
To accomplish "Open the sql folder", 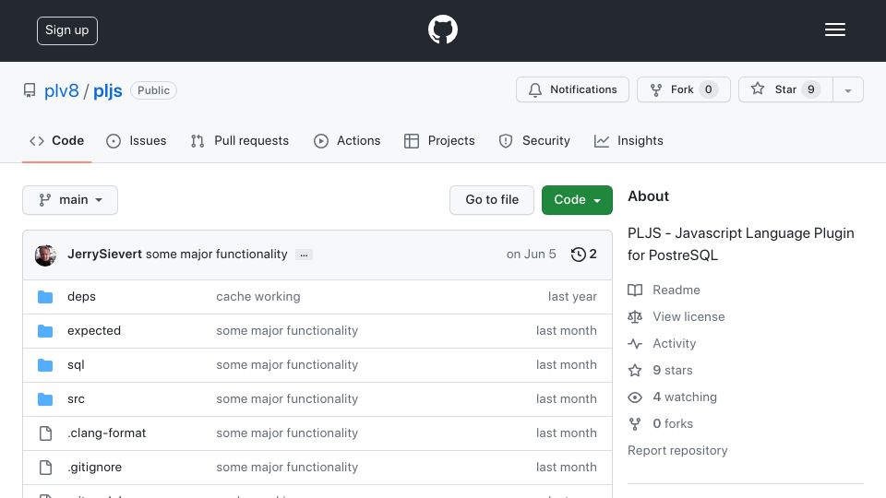I will coord(76,365).
